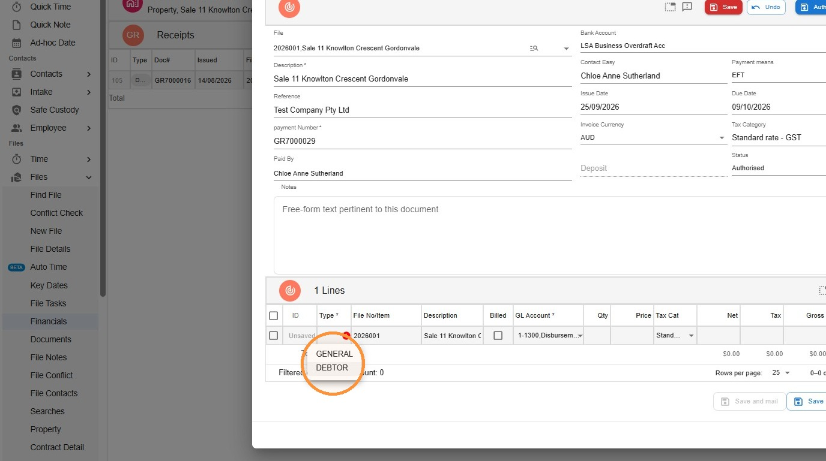Screen dimensions: 826x461
Task: Click Save and mail button
Action: click(x=749, y=402)
